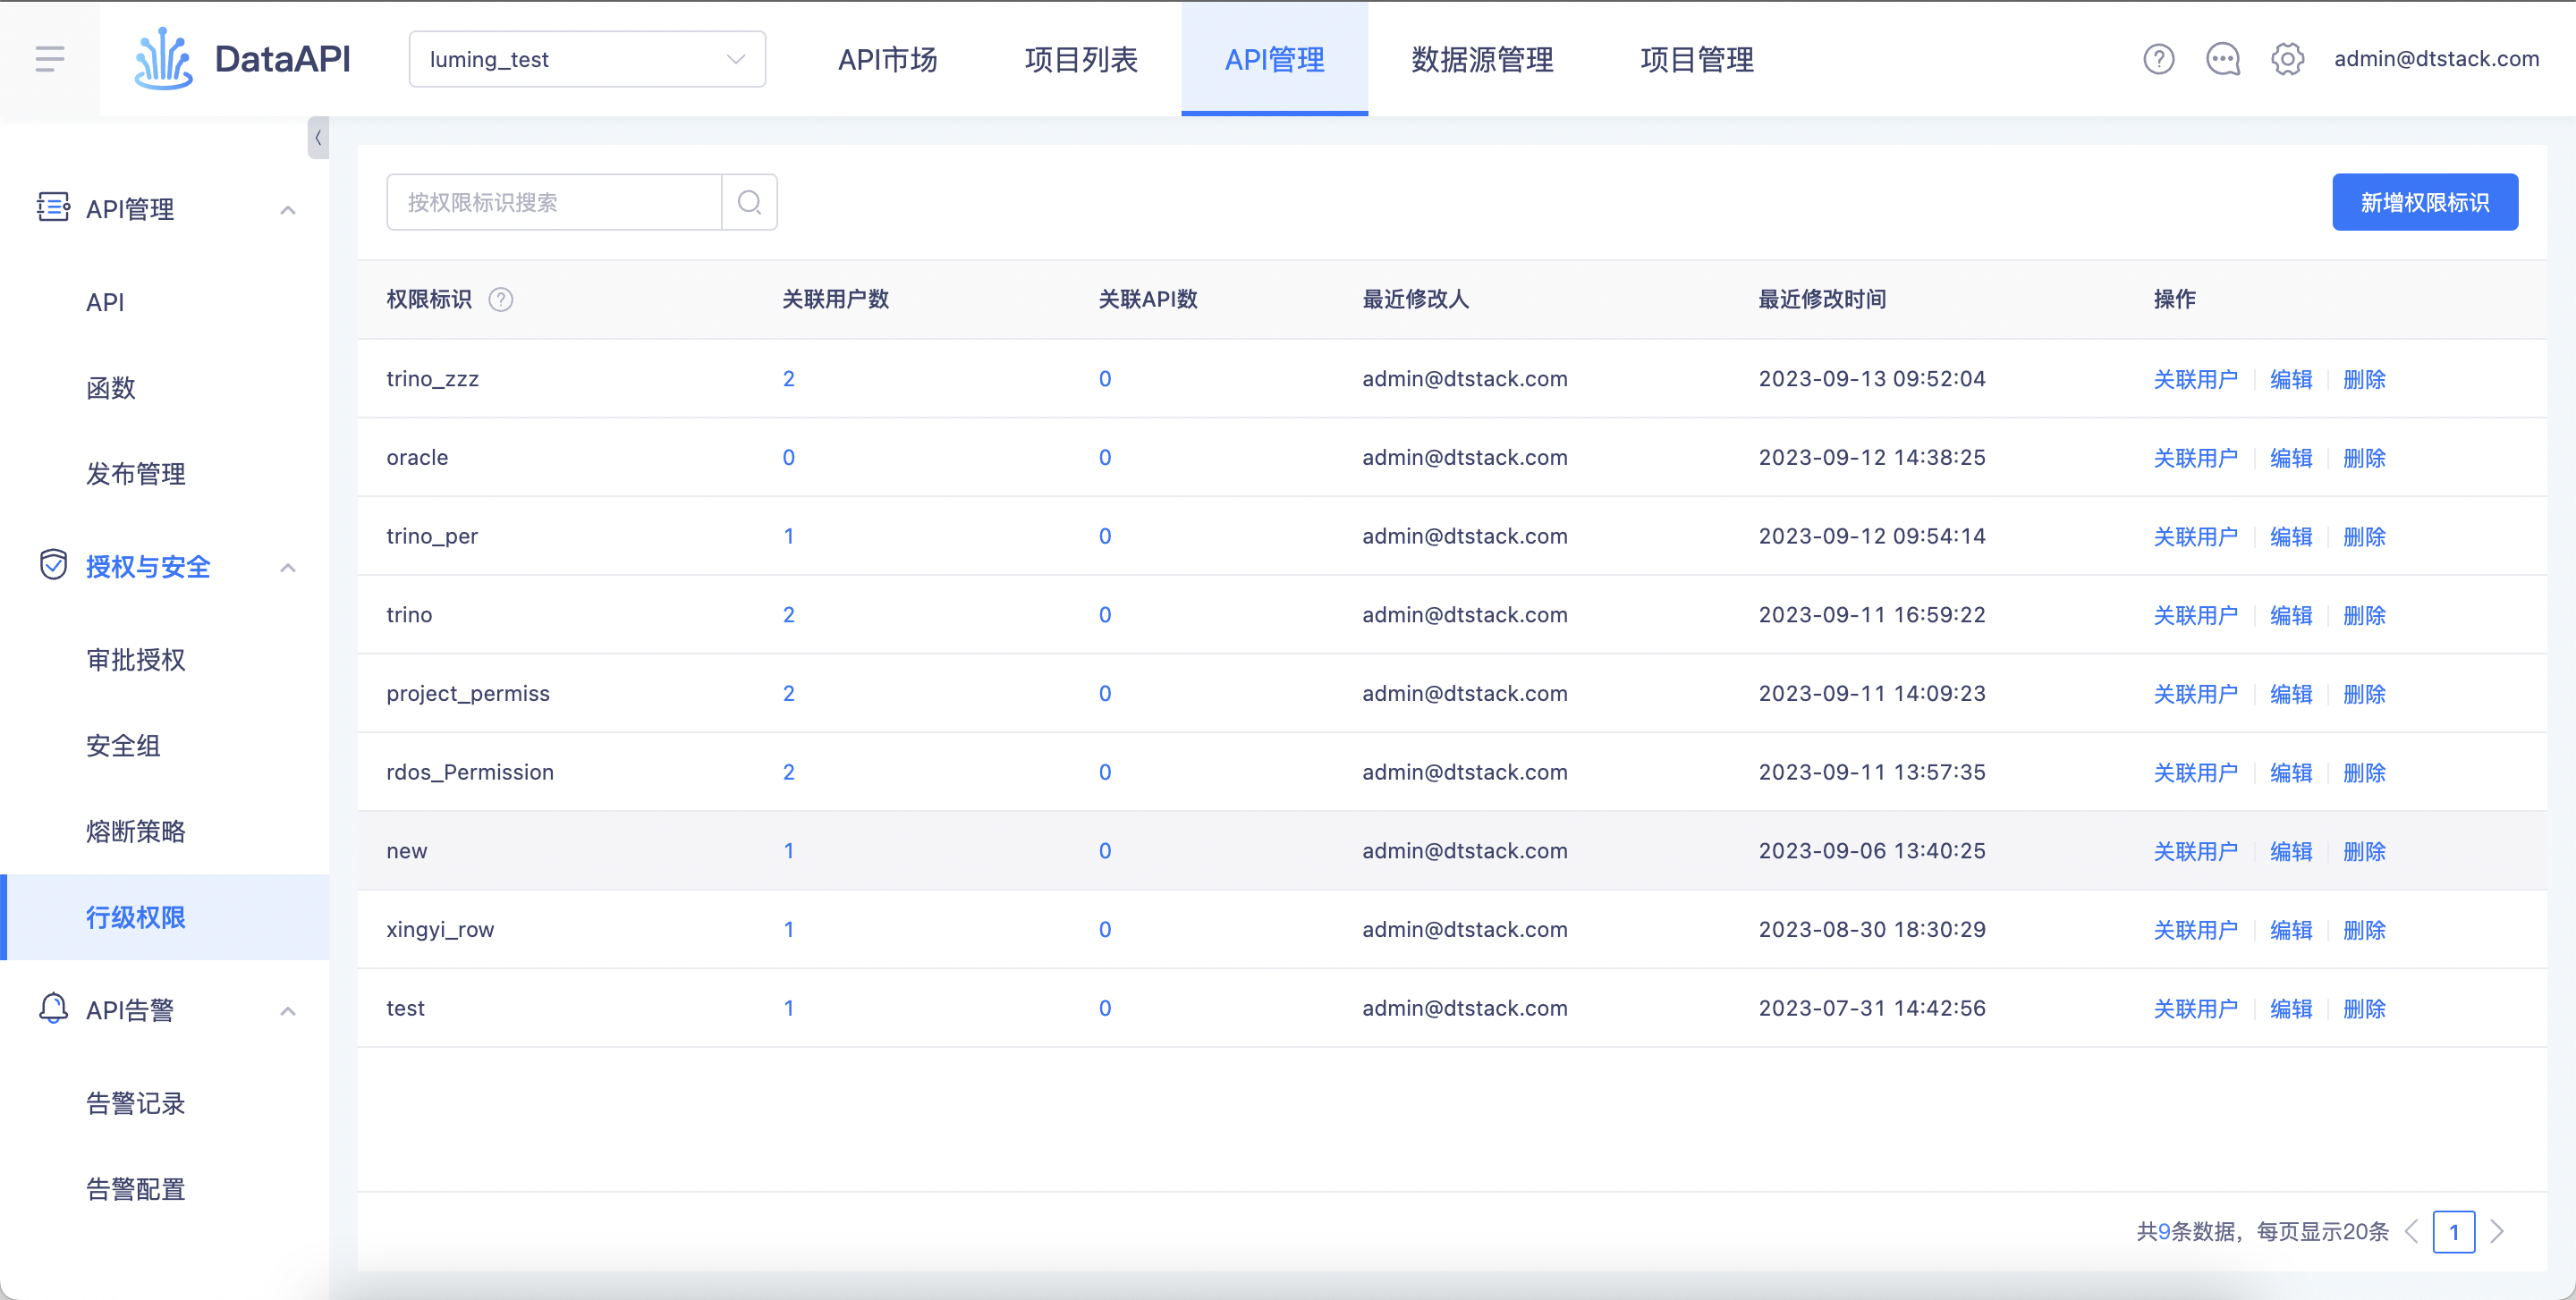
Task: Click the 2023-09-06 13:40:25 timestamp
Action: [x=1872, y=850]
